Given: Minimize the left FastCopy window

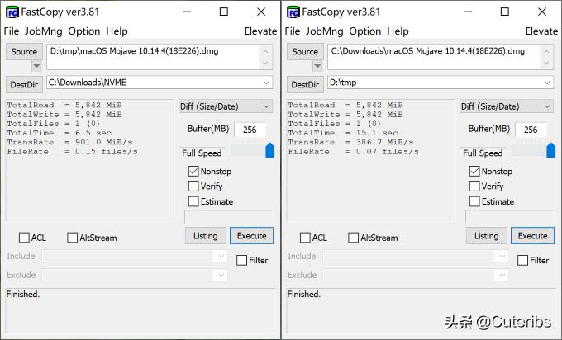Looking at the screenshot, I should [186, 12].
